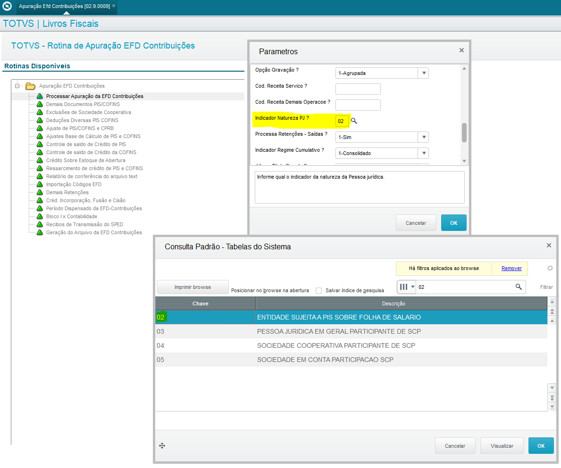The image size is (561, 468).
Task: Click Visualizar button
Action: pos(502,445)
